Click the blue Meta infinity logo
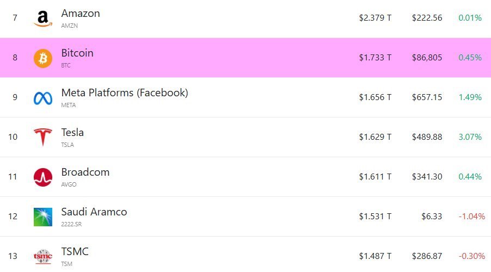This screenshot has width=491, height=272. [43, 98]
